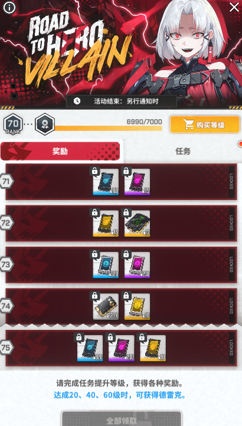Tap the 购买等级 purchase level button
The height and width of the screenshot is (426, 242).
coord(205,124)
